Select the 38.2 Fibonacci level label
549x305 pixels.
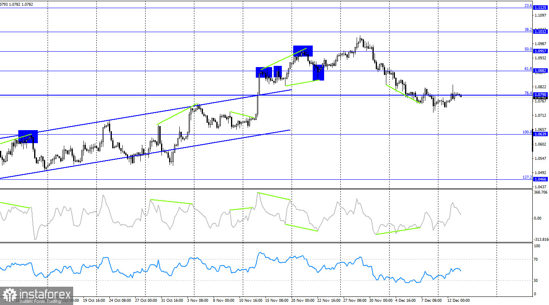(528, 30)
